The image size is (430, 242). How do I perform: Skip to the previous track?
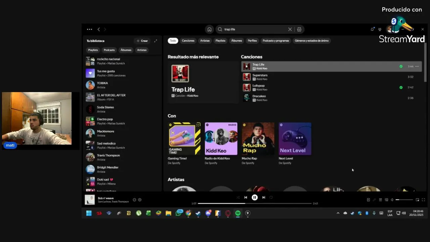click(x=246, y=198)
